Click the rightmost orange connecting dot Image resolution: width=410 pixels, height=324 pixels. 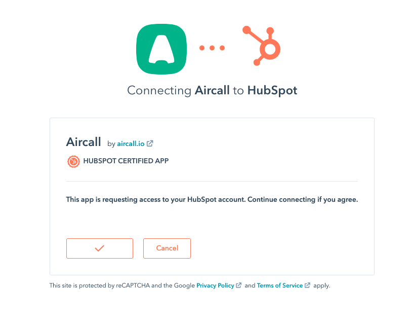(x=222, y=48)
